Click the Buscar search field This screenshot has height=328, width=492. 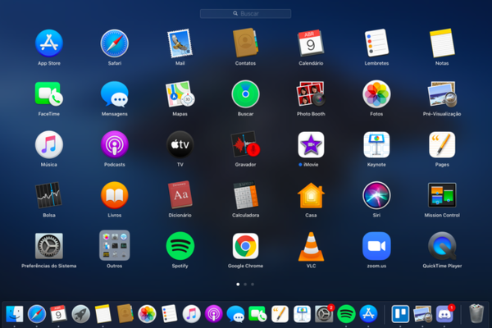tap(245, 13)
